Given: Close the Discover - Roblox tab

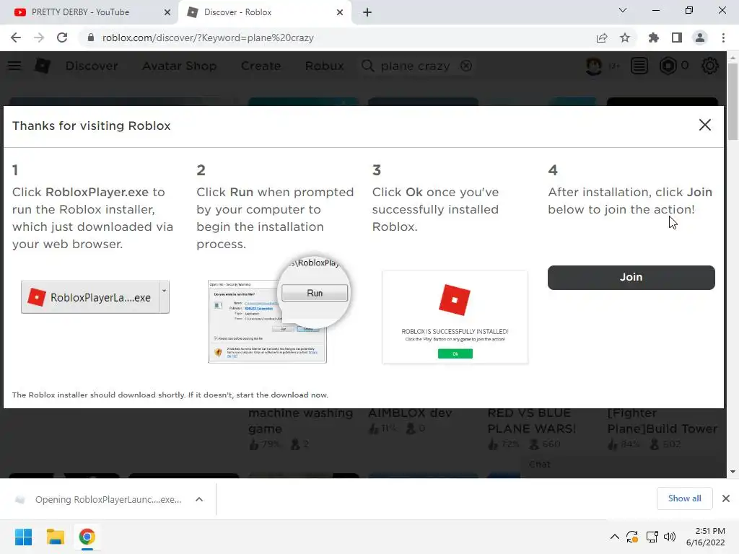Looking at the screenshot, I should pos(340,12).
